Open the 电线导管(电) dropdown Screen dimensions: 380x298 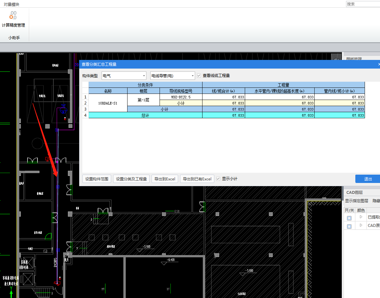[173, 76]
